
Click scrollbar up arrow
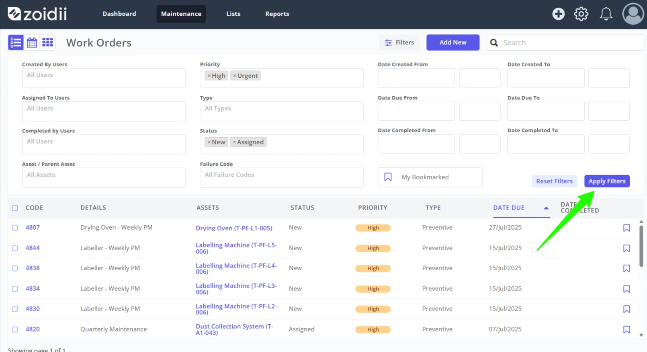pyautogui.click(x=641, y=222)
